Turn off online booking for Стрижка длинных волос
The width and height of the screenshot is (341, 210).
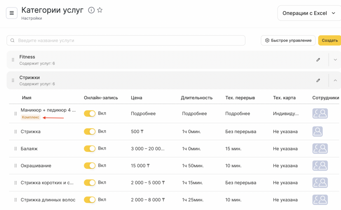(x=90, y=200)
